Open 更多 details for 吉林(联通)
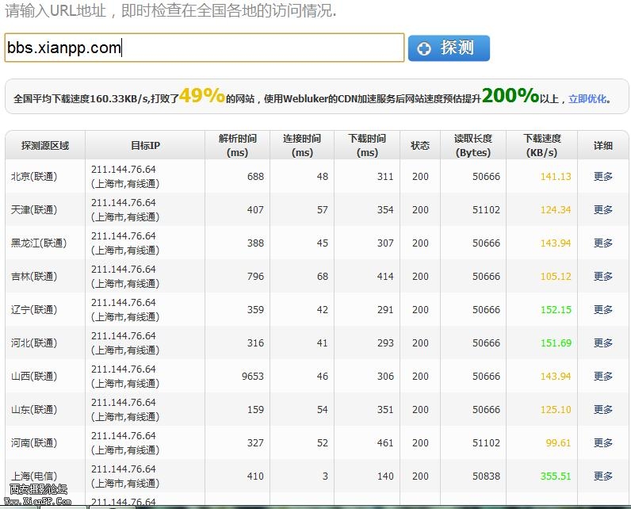631x509 pixels. click(603, 277)
